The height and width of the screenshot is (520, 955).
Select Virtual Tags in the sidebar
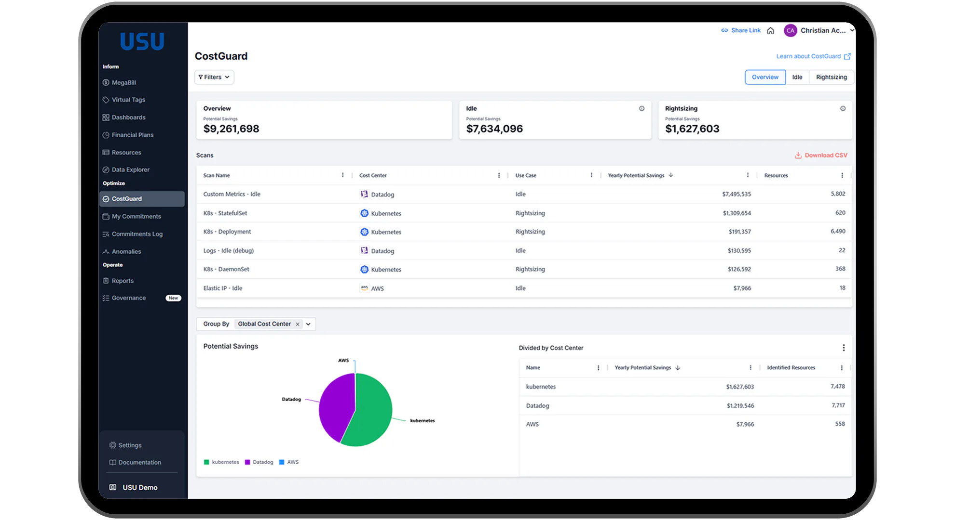click(128, 100)
